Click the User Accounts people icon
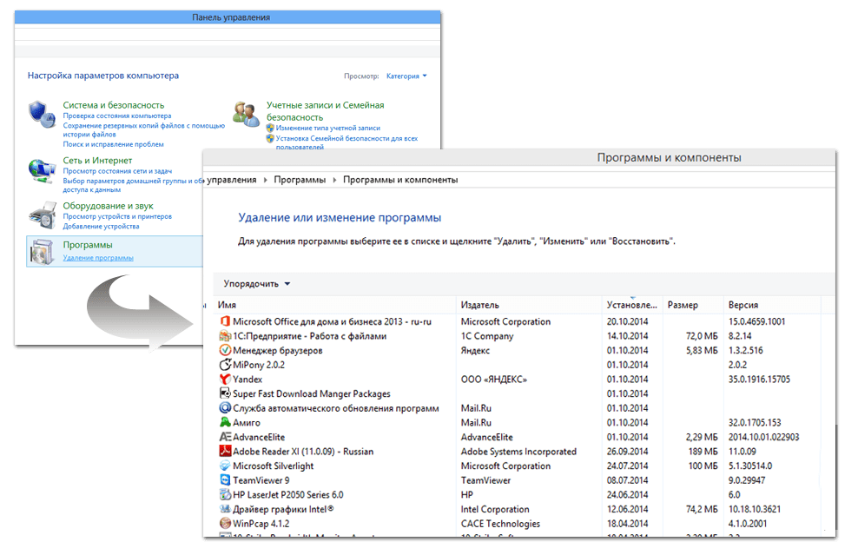The image size is (858, 555). pos(246,113)
